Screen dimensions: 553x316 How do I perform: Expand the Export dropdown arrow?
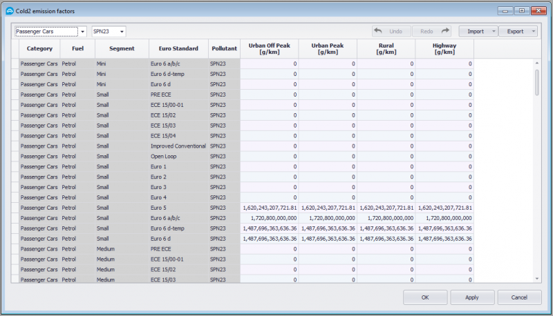coord(534,32)
